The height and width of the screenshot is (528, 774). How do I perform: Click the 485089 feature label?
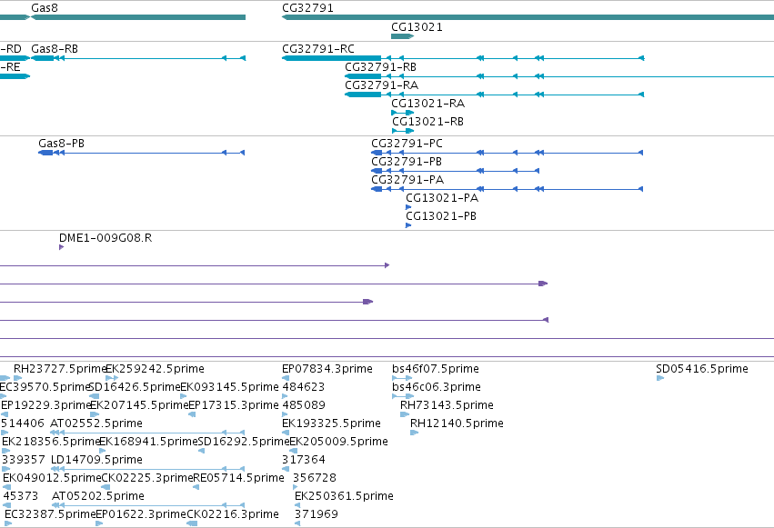coord(304,405)
